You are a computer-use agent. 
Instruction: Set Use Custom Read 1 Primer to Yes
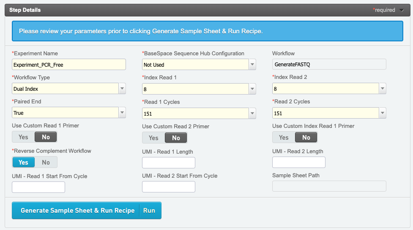tap(23, 137)
